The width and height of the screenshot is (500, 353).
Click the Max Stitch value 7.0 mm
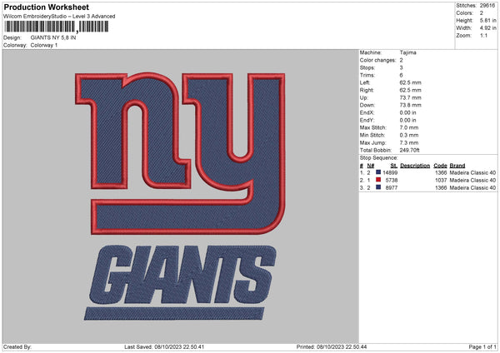tap(409, 127)
